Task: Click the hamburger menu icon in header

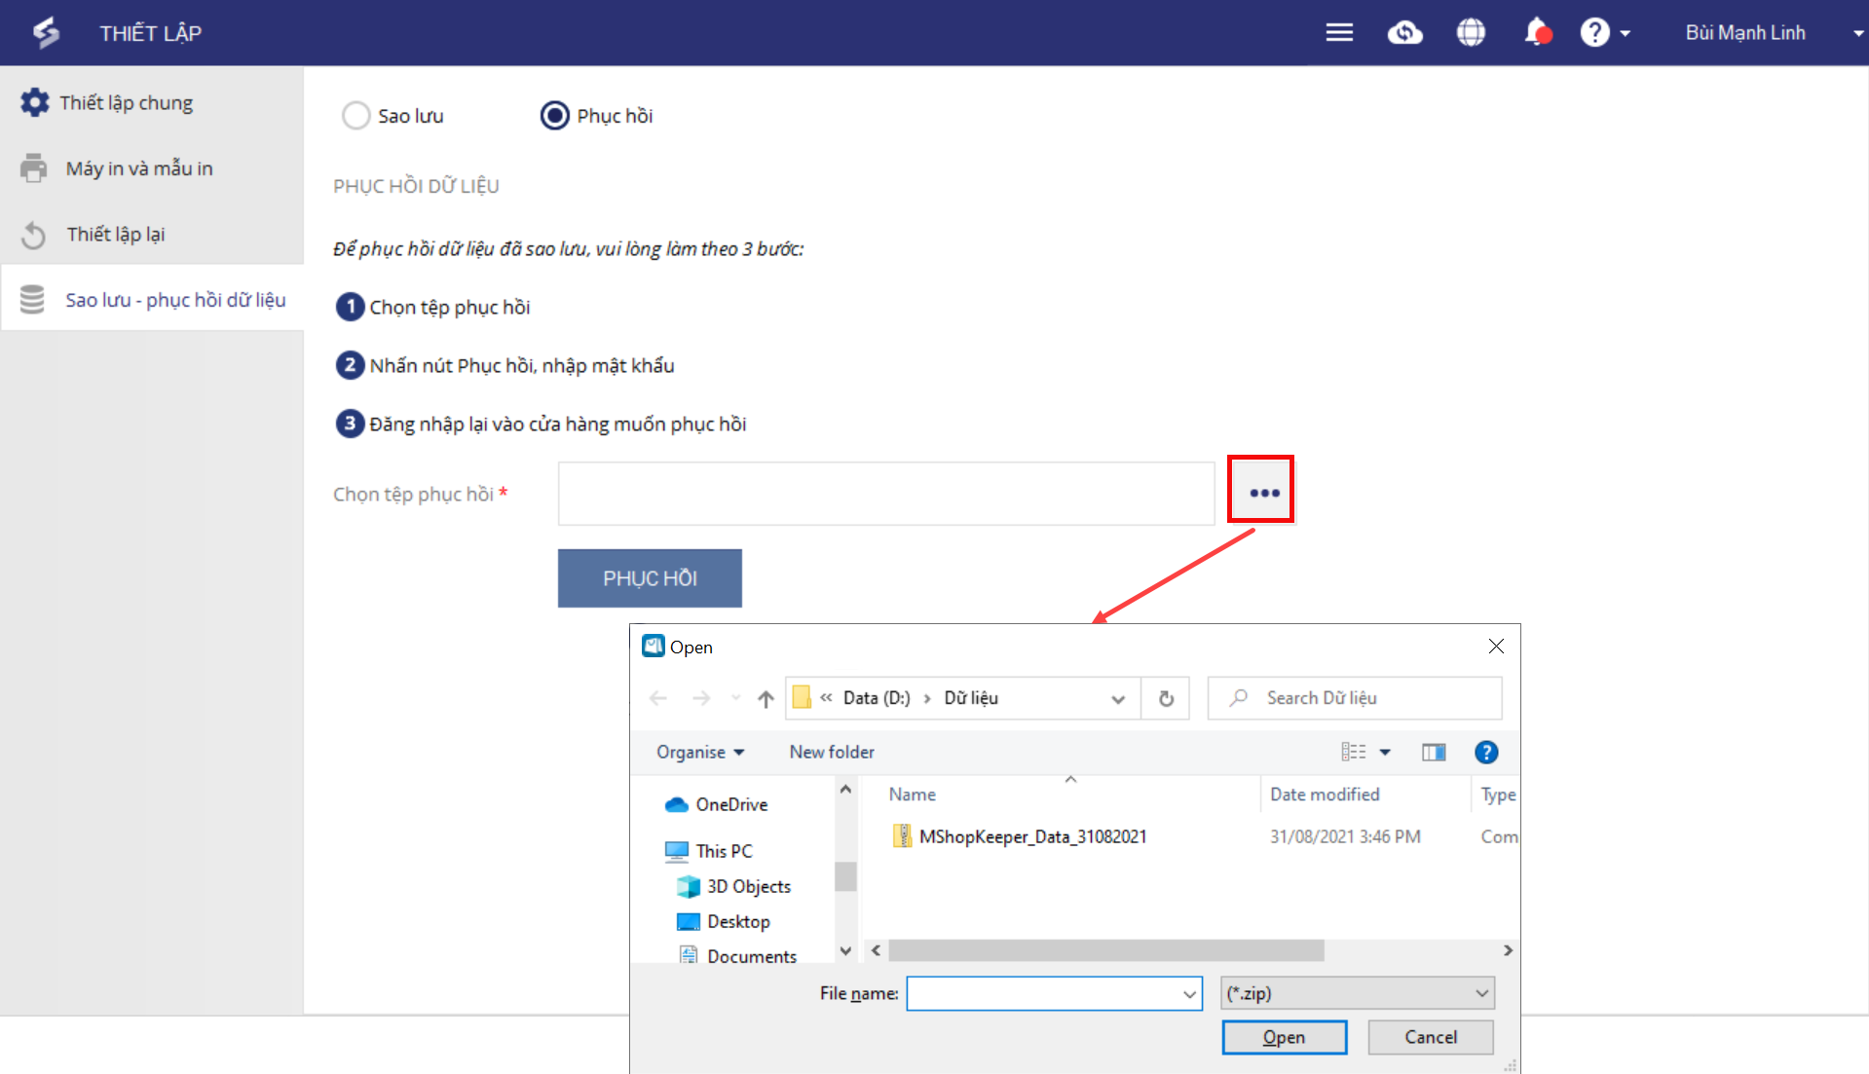Action: (x=1339, y=33)
